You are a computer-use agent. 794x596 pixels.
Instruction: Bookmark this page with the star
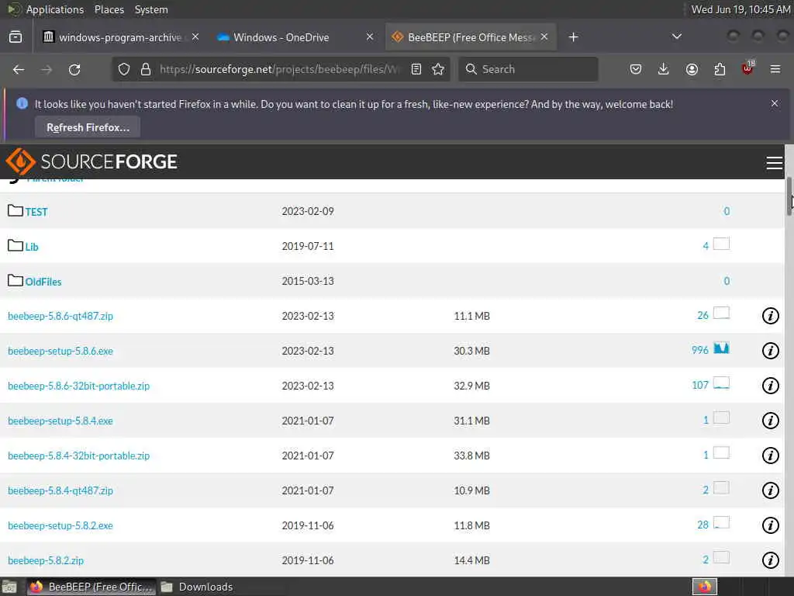point(438,69)
